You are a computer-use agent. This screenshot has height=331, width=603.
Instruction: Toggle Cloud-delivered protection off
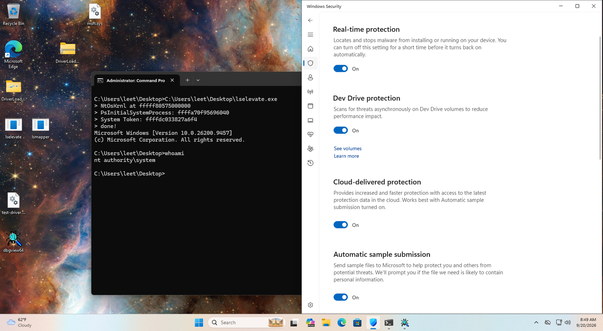341,225
